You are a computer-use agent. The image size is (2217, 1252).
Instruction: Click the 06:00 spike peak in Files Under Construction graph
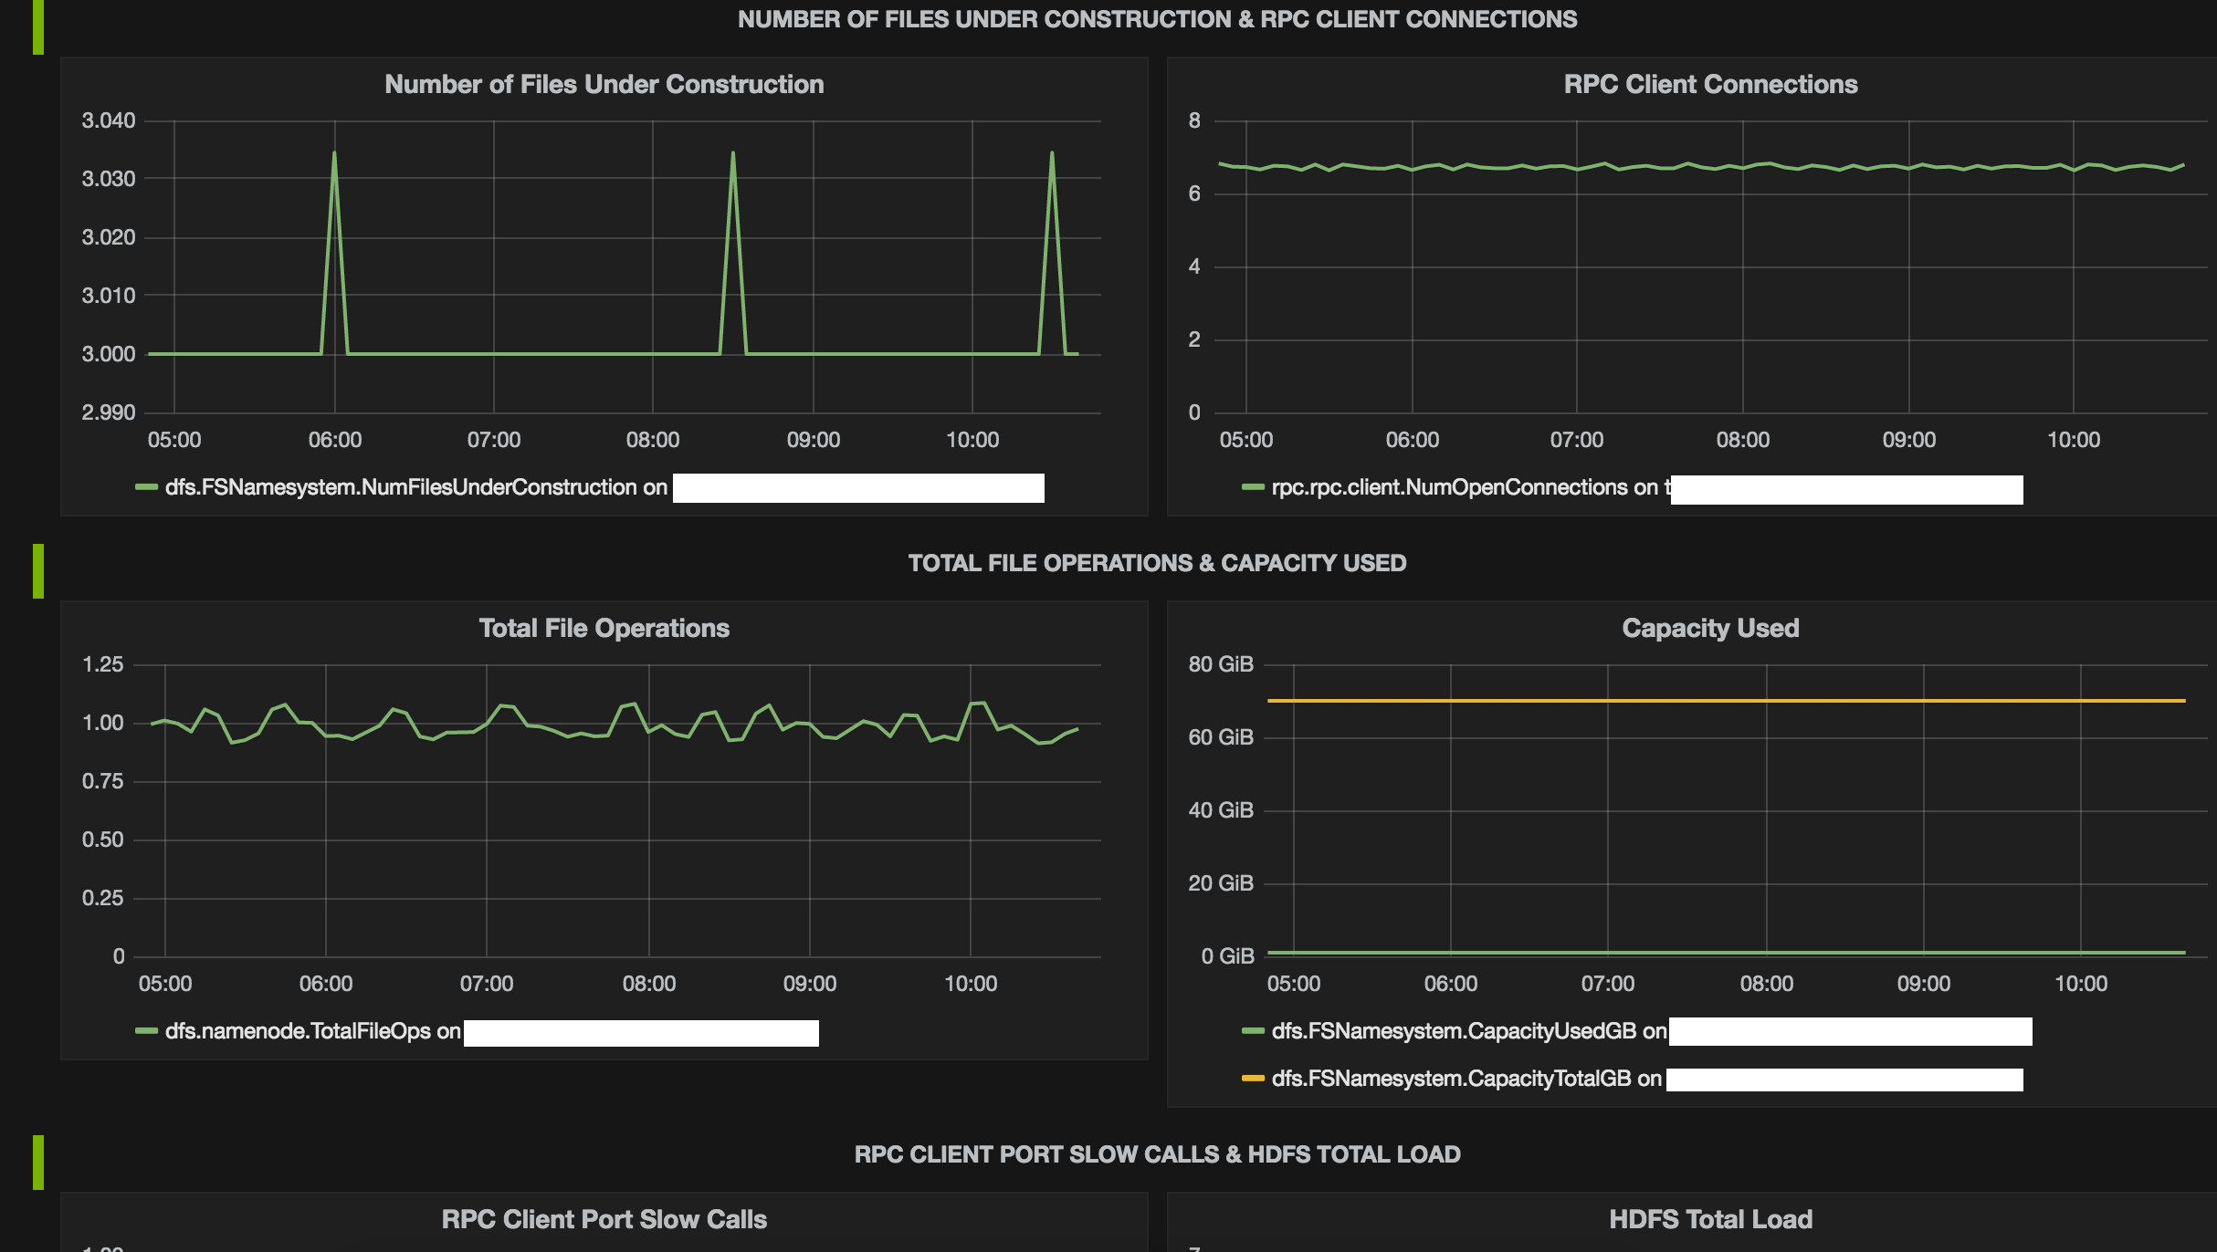(x=334, y=153)
